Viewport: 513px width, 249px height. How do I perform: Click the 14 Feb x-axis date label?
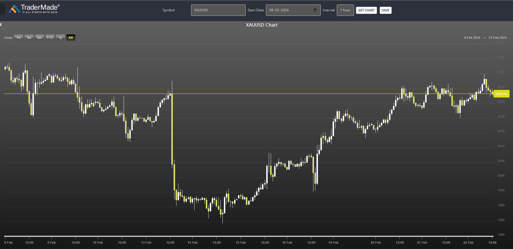coord(193,242)
